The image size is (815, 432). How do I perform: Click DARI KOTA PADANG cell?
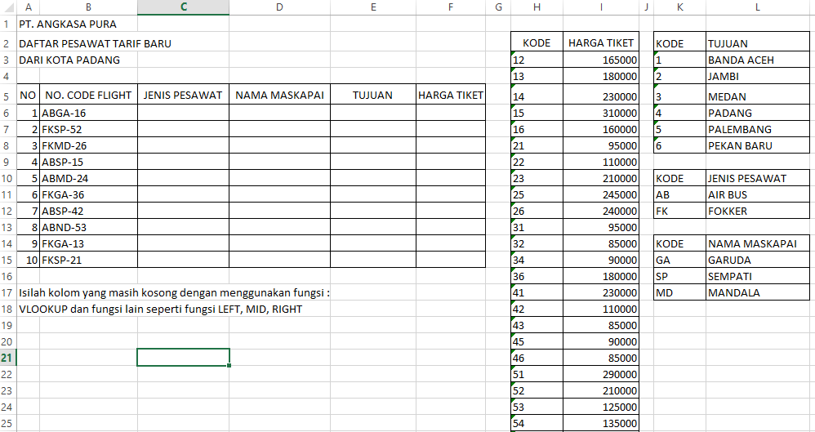(69, 60)
